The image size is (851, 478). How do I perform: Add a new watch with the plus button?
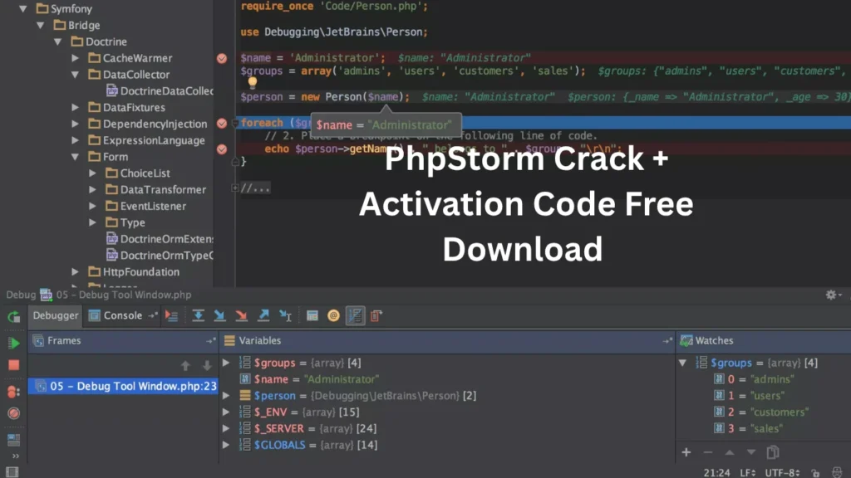point(686,452)
